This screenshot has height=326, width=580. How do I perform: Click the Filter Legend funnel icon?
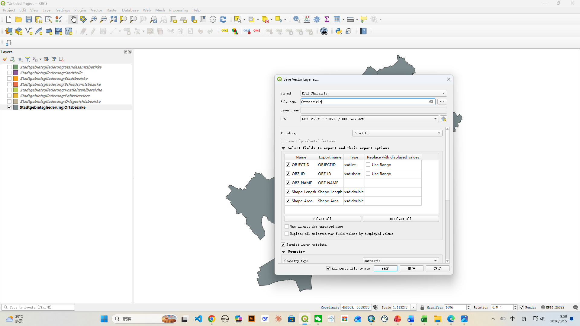[x=28, y=59]
